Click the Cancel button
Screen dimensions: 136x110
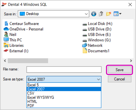(x=119, y=79)
